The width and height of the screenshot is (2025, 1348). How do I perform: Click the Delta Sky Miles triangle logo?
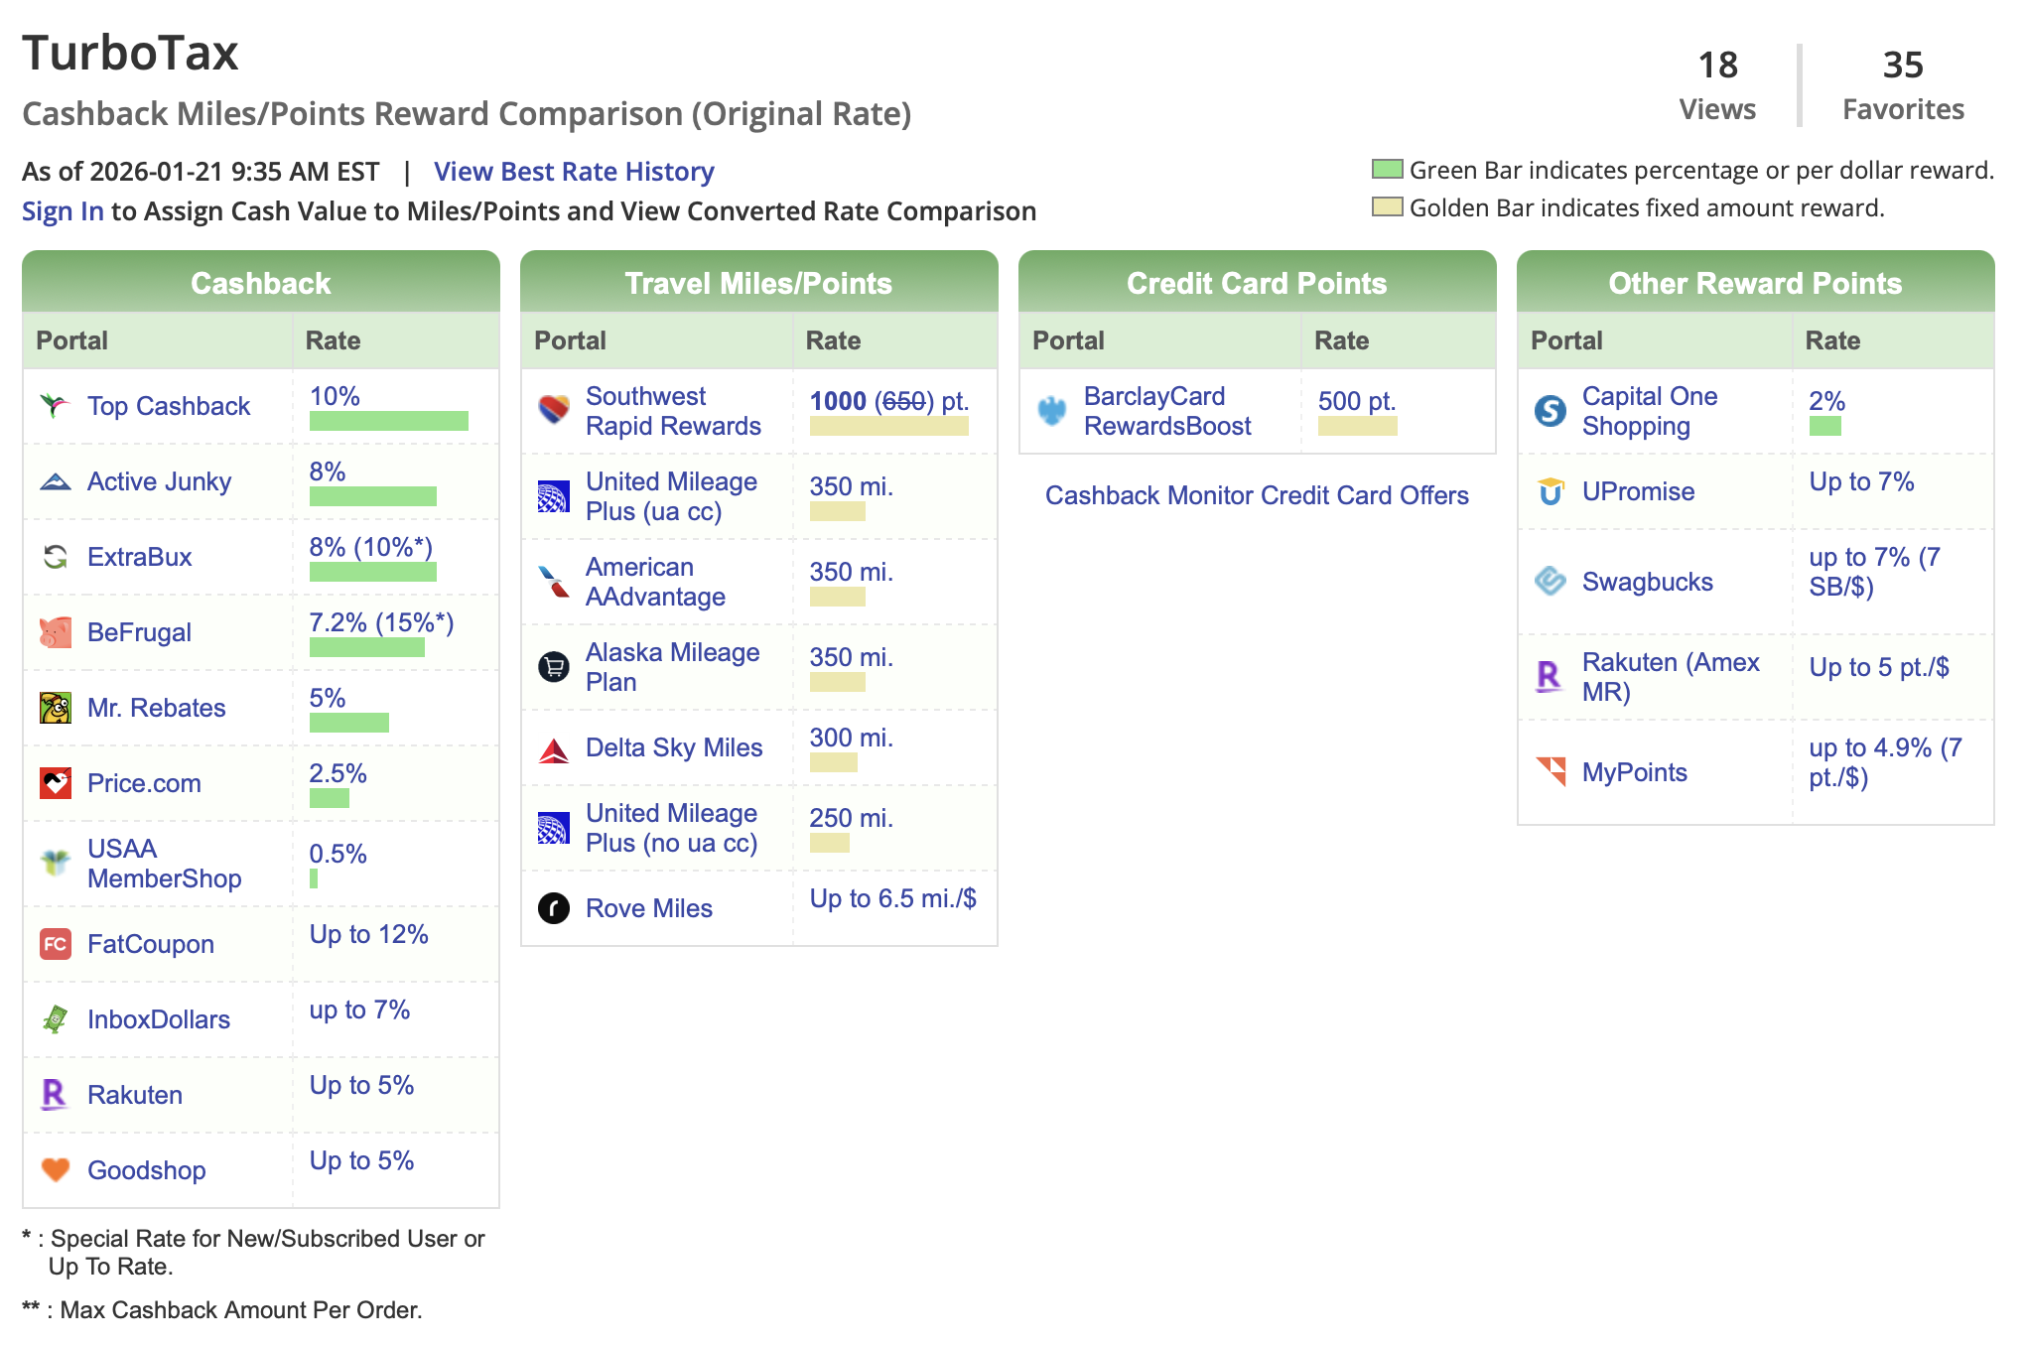click(554, 747)
